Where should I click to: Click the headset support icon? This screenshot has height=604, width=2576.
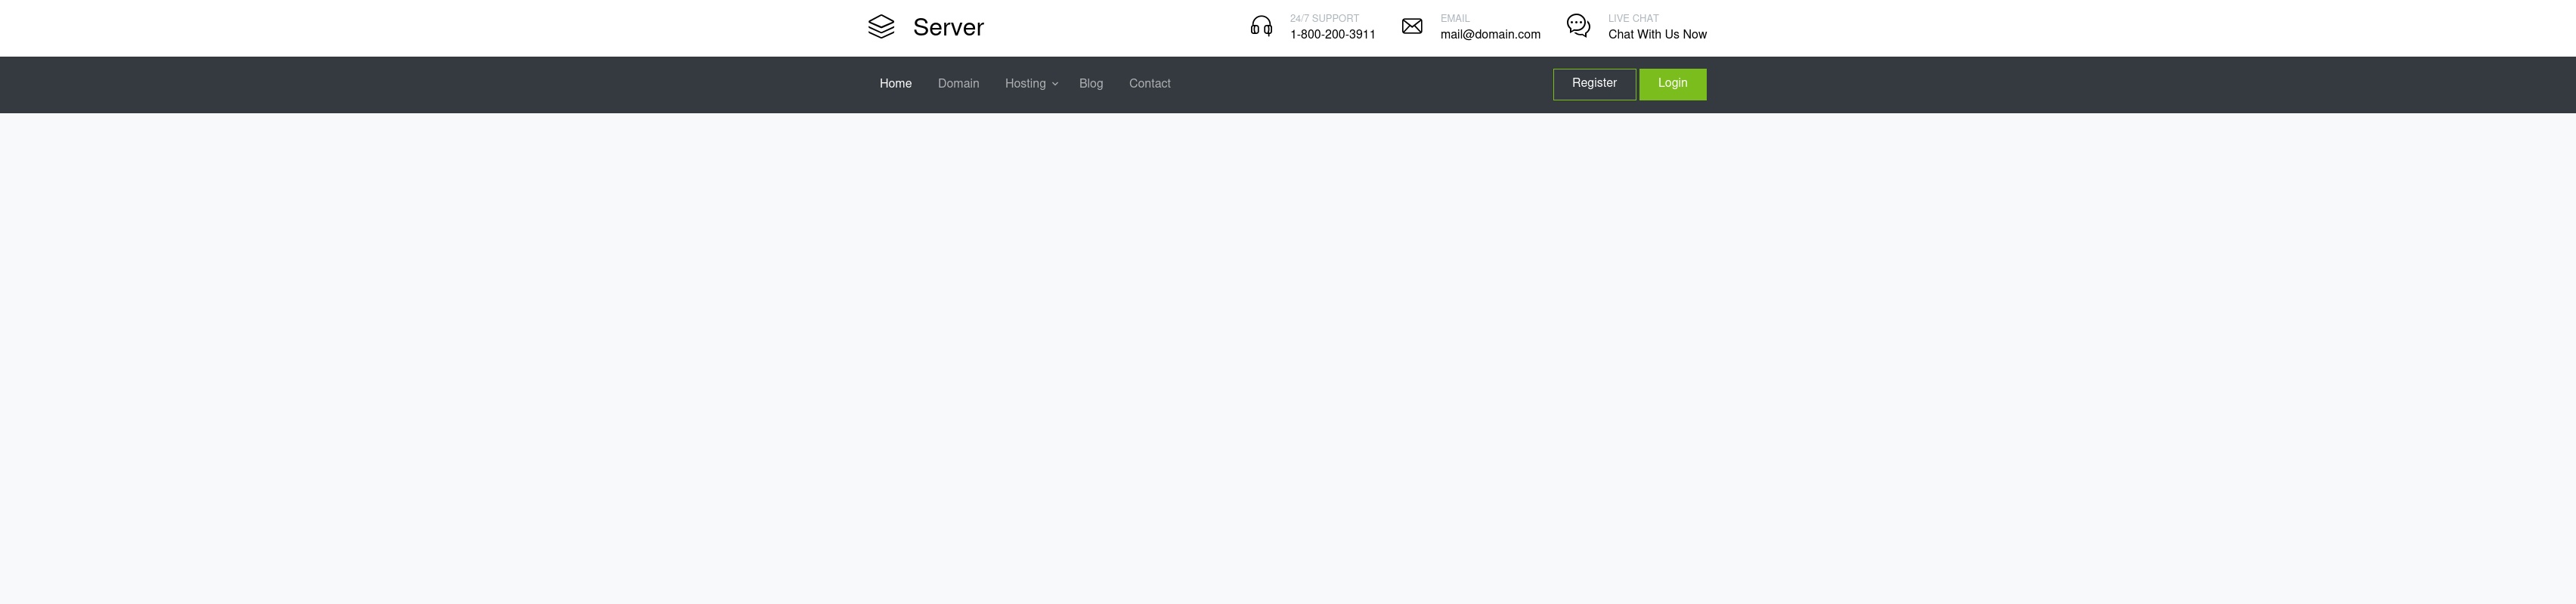1261,26
